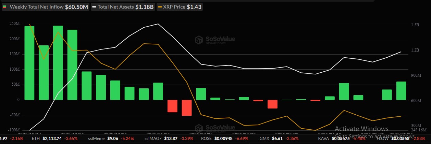
Task: Click the 900M right axis label
Action: click(x=416, y=75)
